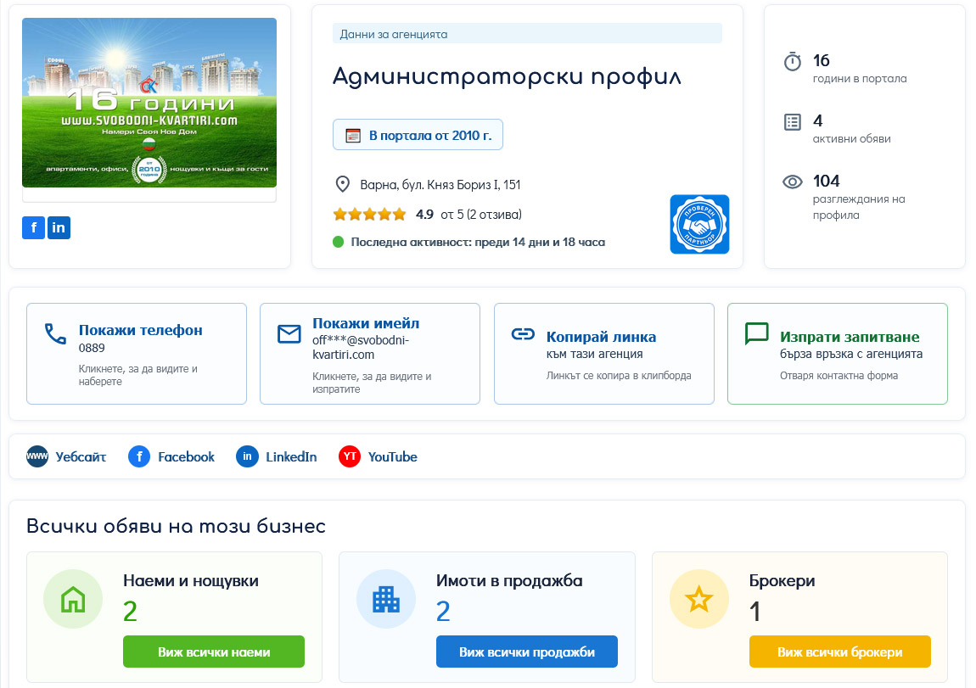The width and height of the screenshot is (976, 688).
Task: Click the round LinkedIn icon in the links row
Action: tap(247, 456)
